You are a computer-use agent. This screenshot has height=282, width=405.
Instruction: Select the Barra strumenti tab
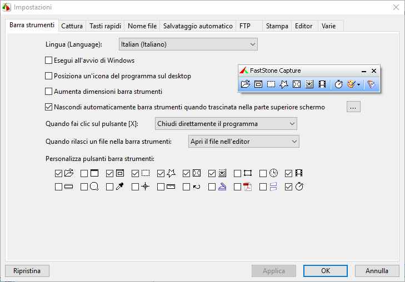tap(32, 26)
